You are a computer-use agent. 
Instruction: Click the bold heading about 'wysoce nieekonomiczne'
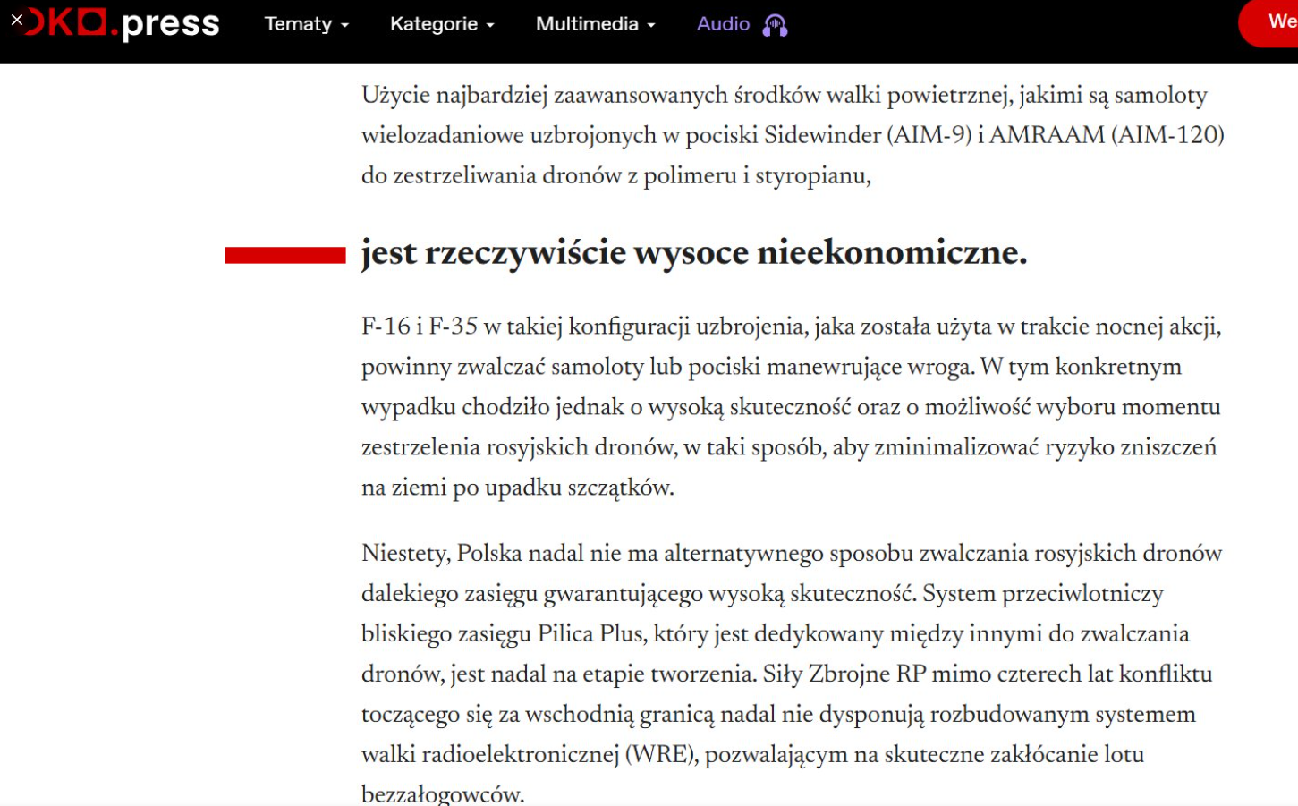click(693, 253)
